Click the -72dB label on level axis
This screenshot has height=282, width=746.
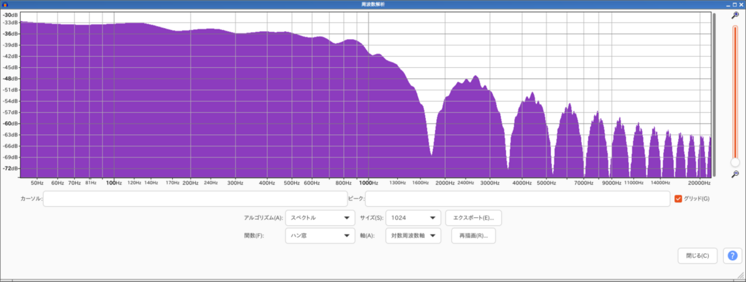click(x=11, y=168)
